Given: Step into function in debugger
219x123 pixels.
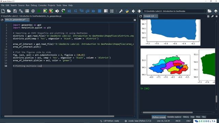Looking at the screenshot, I should [81, 11].
